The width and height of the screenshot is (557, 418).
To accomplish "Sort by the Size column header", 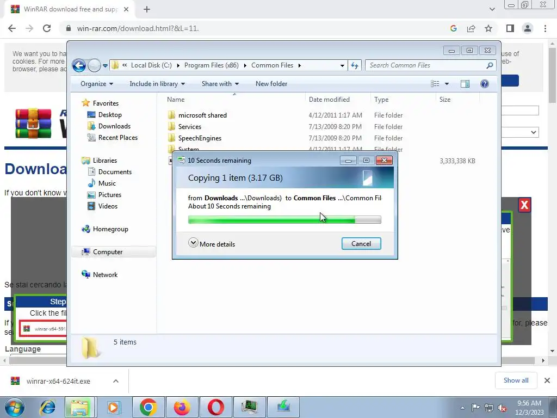I will point(445,100).
